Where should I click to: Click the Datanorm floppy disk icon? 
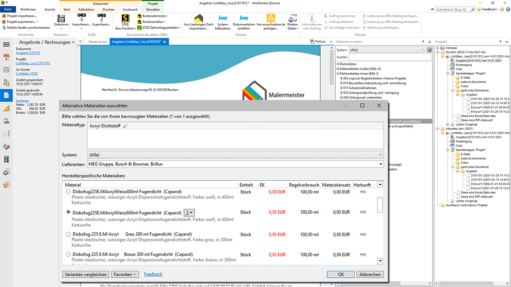61,18
